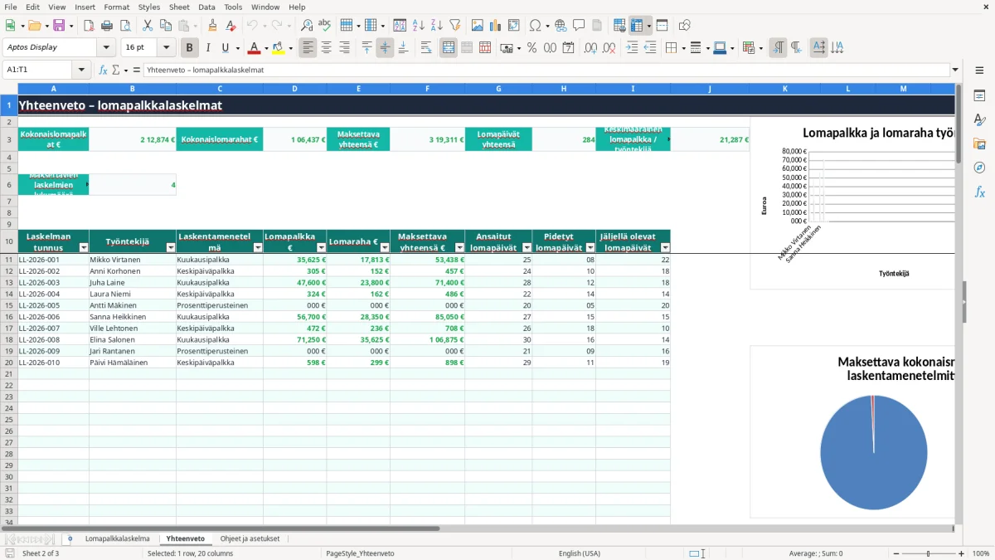Click the Add Decimal Place icon
The image size is (995, 560).
coord(591,48)
